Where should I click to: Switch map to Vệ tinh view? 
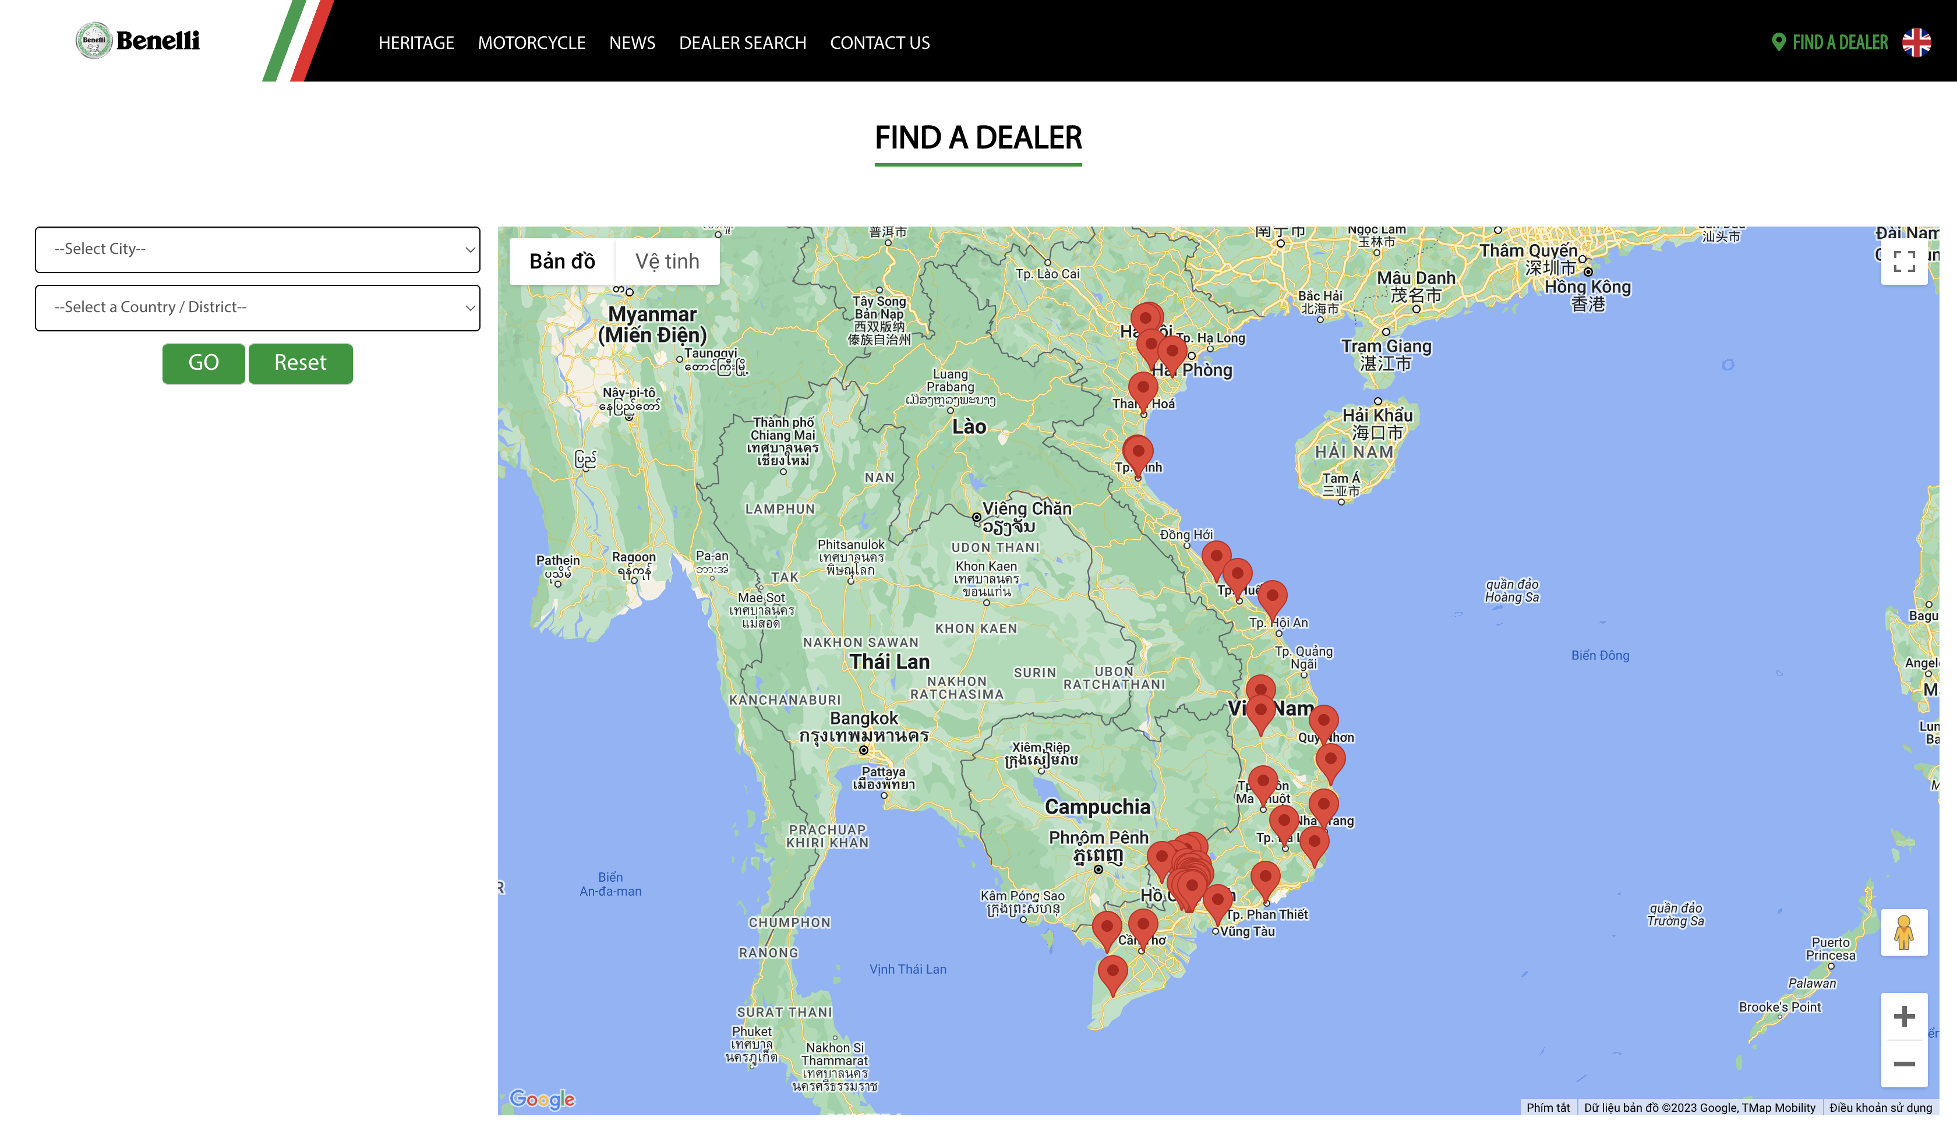pos(667,261)
